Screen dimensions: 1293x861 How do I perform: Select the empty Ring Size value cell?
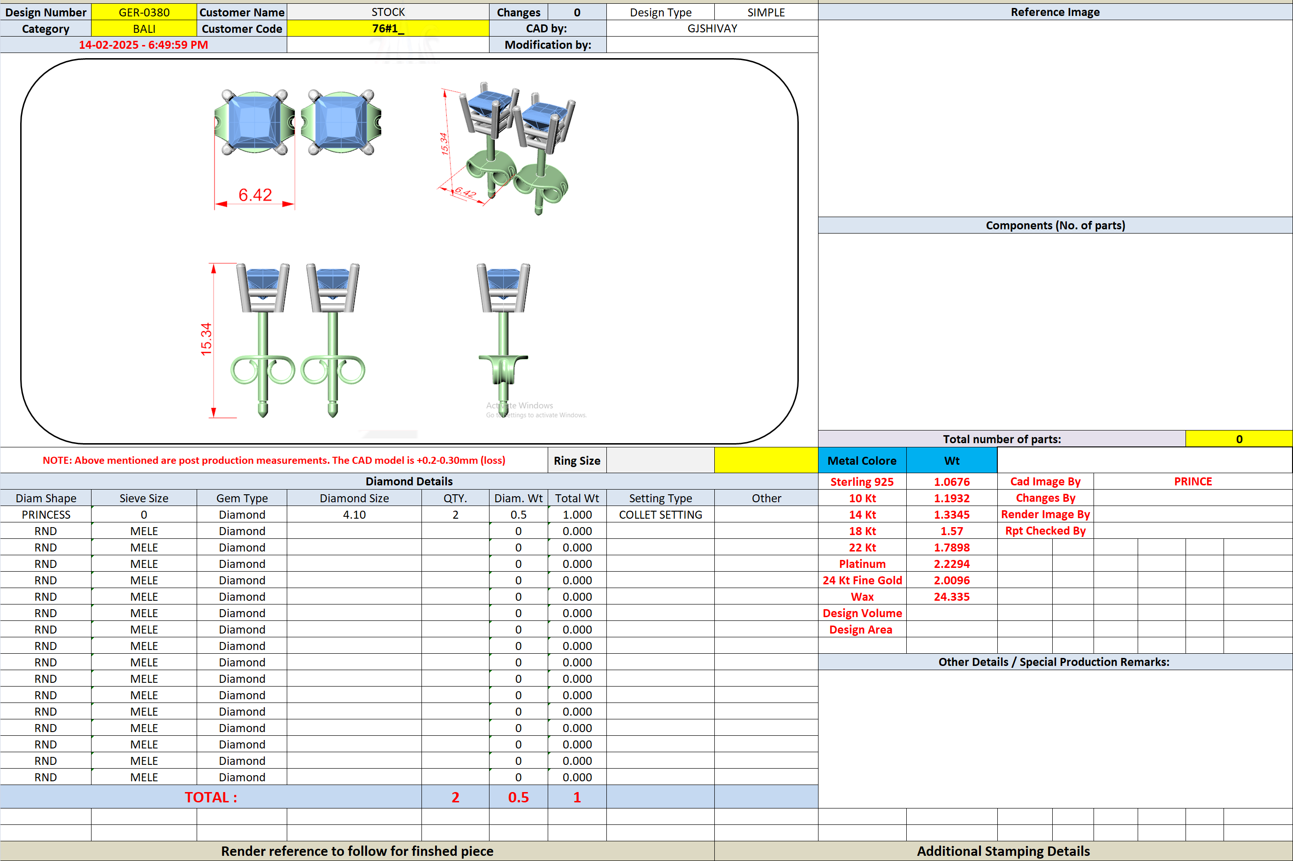tap(660, 460)
